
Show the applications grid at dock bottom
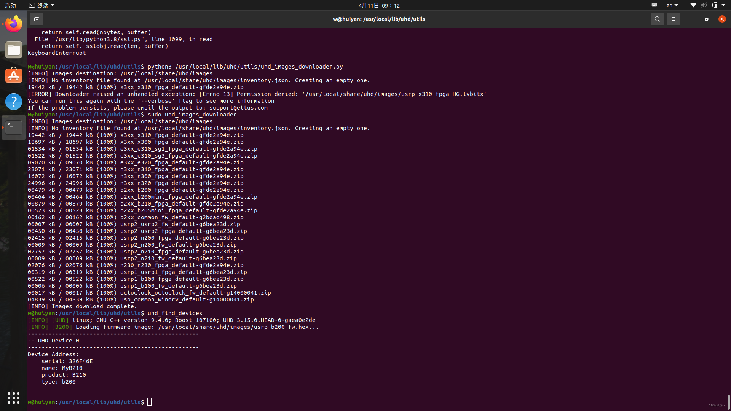coord(13,398)
